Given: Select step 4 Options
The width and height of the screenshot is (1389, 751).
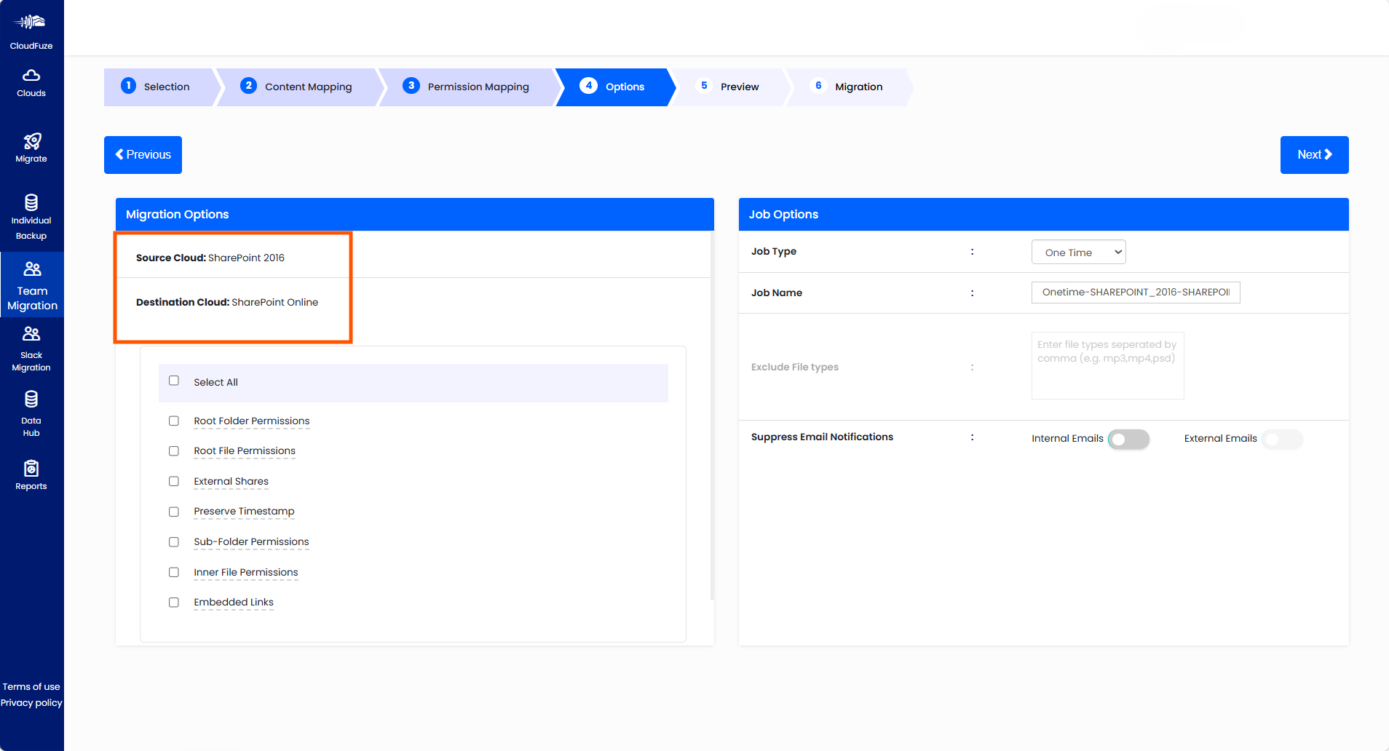Looking at the screenshot, I should coord(615,87).
